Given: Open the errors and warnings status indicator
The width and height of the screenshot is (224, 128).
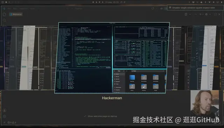Looking at the screenshot, I should coord(12,122).
